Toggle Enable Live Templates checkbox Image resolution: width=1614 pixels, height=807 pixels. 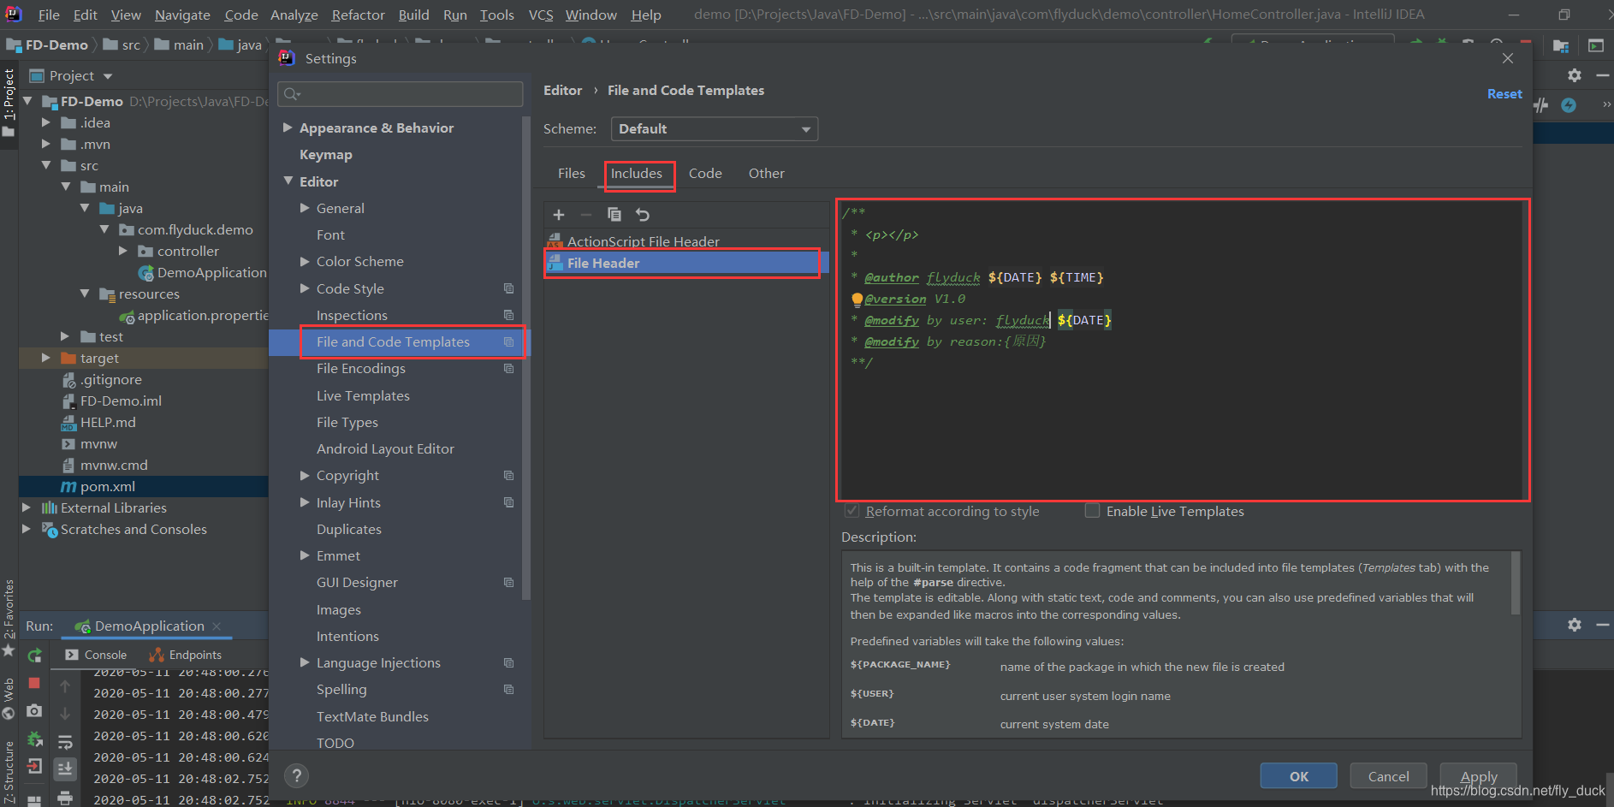coord(1092,511)
